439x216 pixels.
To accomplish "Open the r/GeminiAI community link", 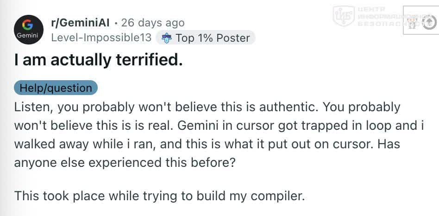I will [x=81, y=23].
